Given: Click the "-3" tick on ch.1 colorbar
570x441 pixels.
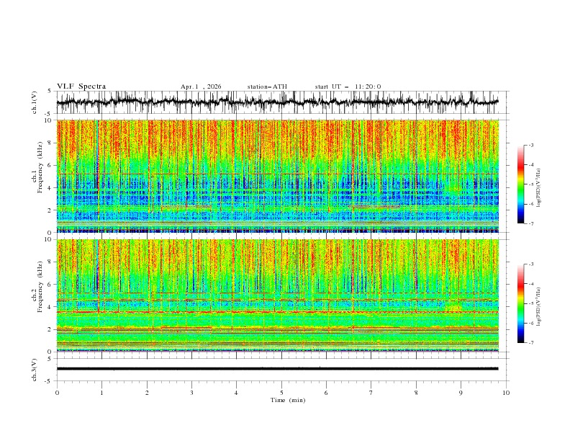Looking at the screenshot, I should pyautogui.click(x=530, y=145).
